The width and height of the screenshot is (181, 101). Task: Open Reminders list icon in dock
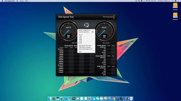(85, 98)
